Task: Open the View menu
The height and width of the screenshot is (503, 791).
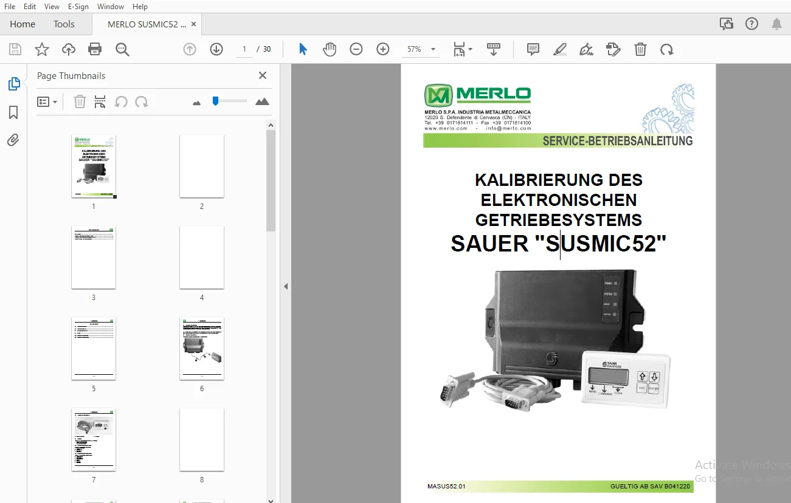Action: coord(52,6)
